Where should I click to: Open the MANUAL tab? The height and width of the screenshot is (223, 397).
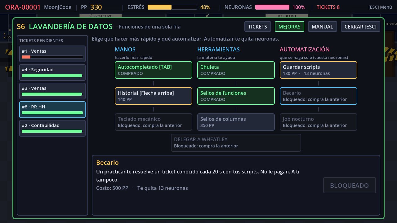click(322, 27)
